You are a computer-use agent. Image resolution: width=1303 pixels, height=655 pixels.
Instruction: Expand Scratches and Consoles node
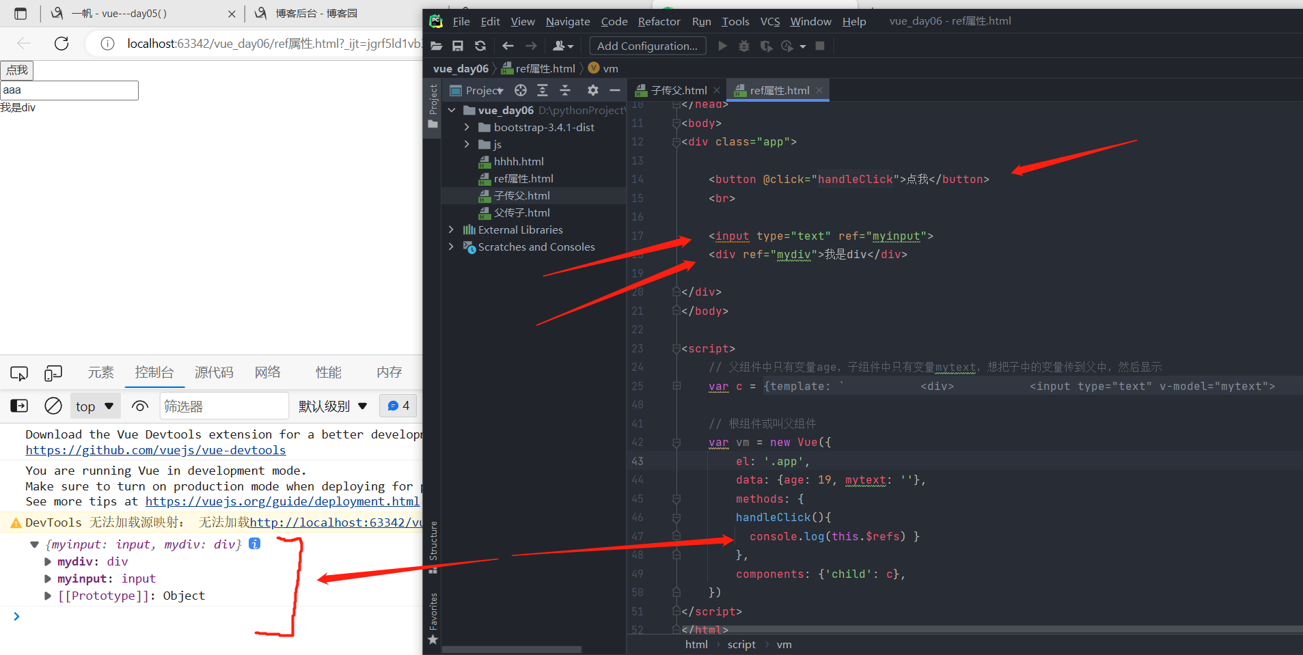pyautogui.click(x=452, y=247)
